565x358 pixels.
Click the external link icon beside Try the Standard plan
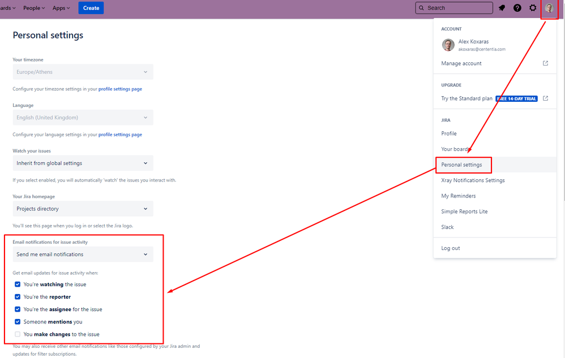pyautogui.click(x=545, y=98)
